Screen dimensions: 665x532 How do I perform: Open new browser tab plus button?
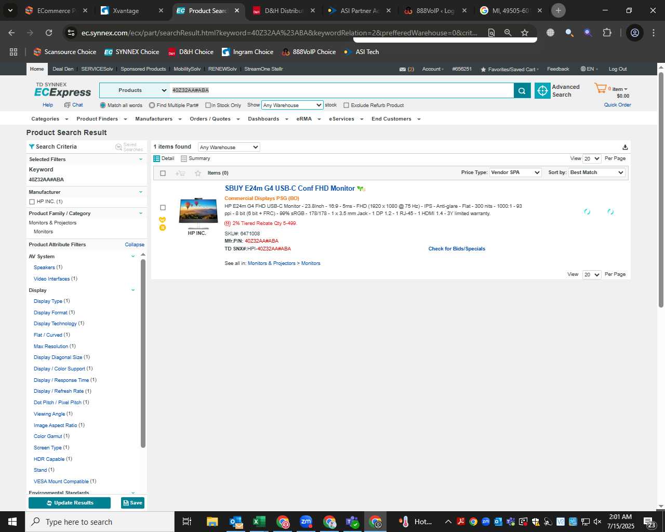558,10
